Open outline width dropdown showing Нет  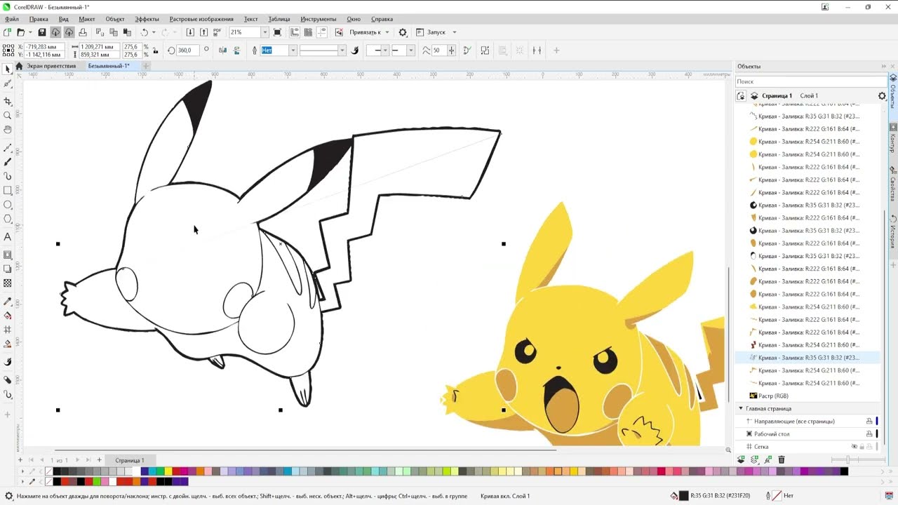(x=293, y=50)
